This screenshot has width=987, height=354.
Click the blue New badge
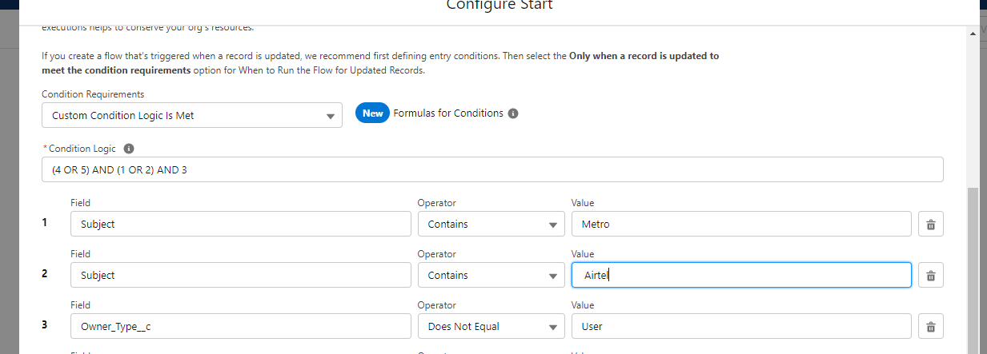[x=372, y=113]
